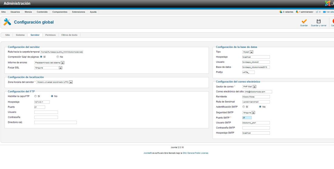The height and width of the screenshot is (169, 334).
Task: Open the Sitio menu in menu bar
Action: click(3, 12)
